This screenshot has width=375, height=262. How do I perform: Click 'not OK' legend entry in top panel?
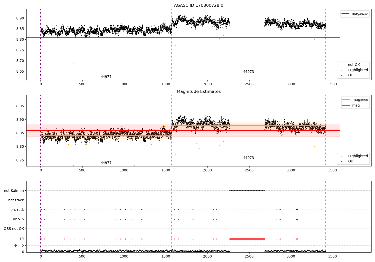pos(353,65)
